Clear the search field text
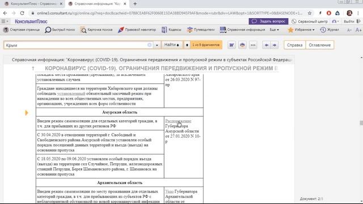This screenshot has width=363, height=204. tap(150, 45)
